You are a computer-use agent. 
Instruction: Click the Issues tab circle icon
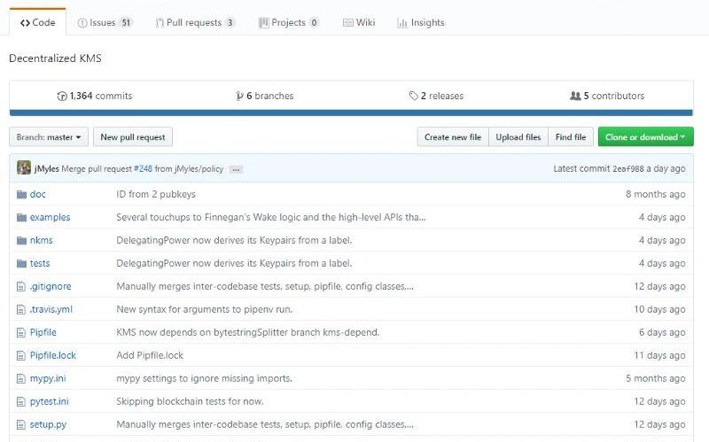(x=82, y=23)
